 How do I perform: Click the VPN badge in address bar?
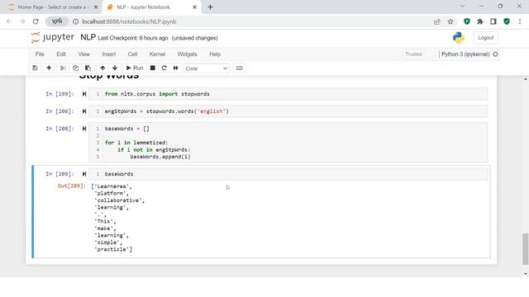[57, 21]
